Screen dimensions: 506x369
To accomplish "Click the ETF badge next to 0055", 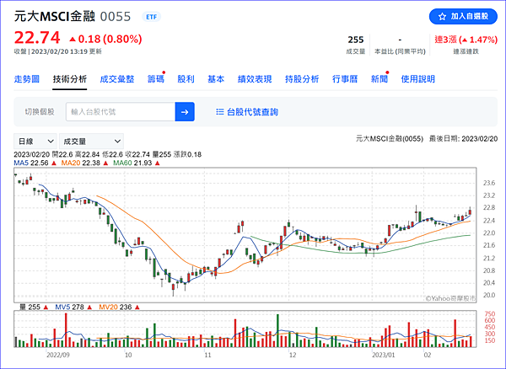I will tap(151, 17).
